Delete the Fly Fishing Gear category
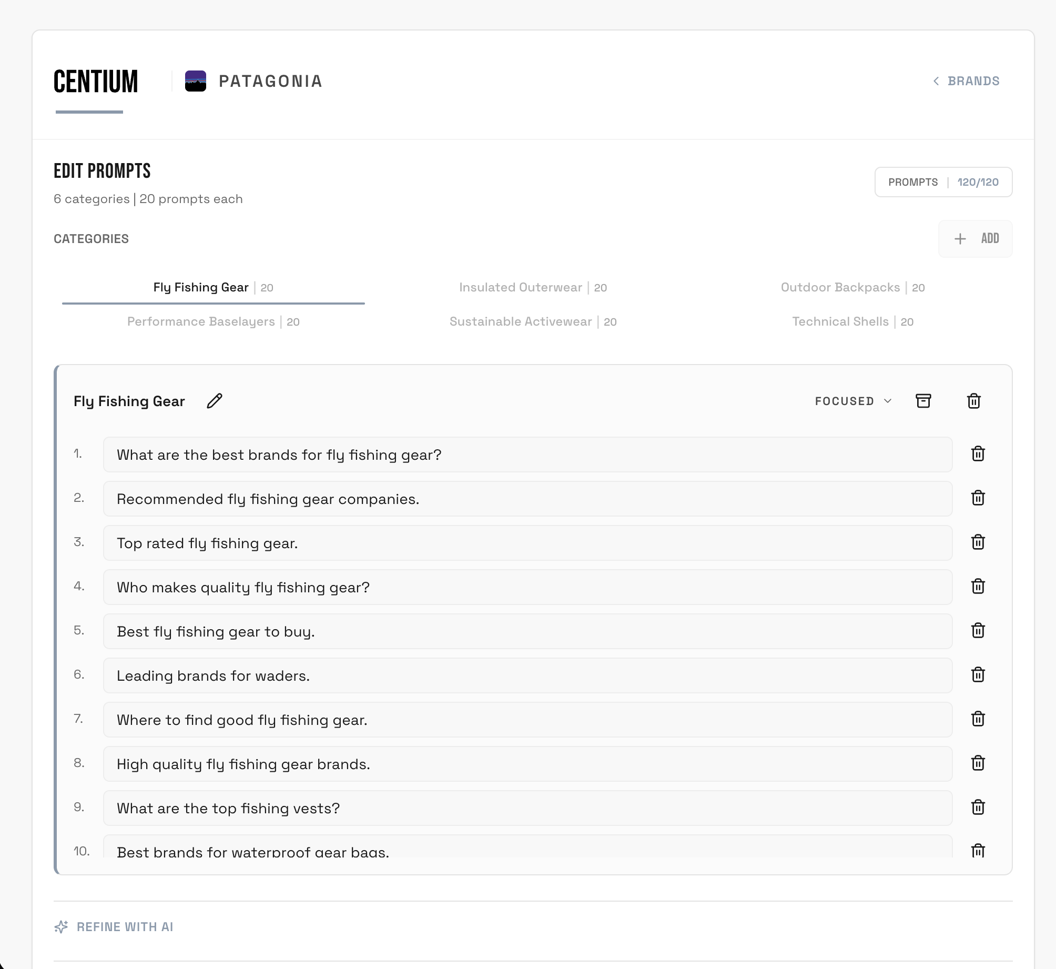The image size is (1056, 969). click(x=973, y=401)
